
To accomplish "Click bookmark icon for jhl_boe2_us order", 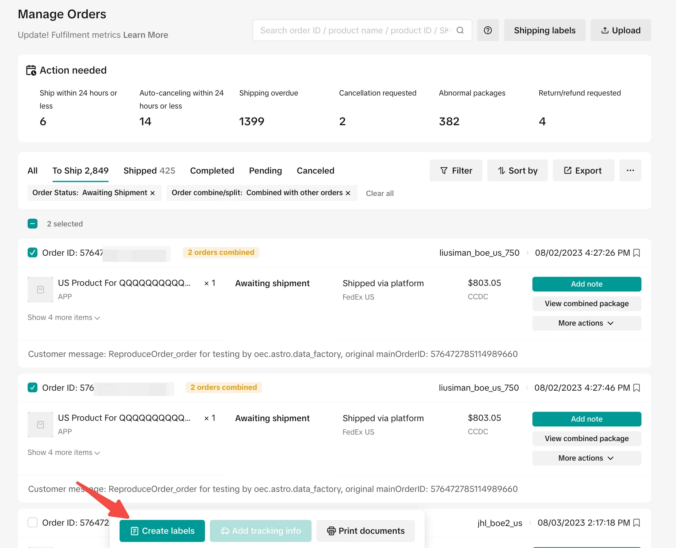I will click(637, 523).
